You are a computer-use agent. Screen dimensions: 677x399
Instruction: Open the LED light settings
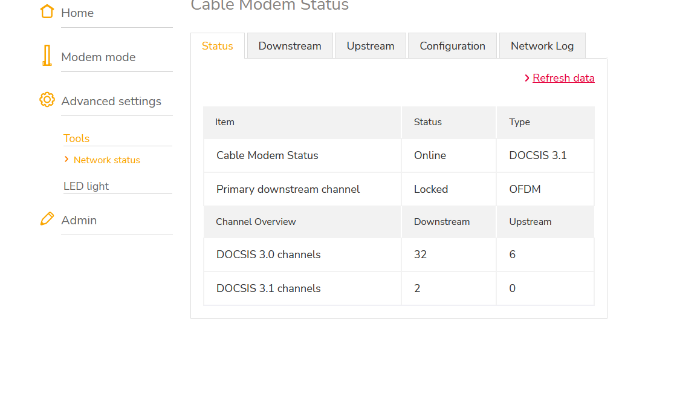(x=86, y=186)
